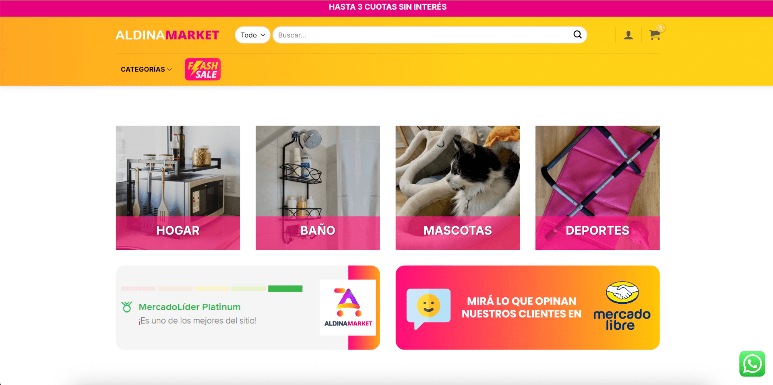Click the MercadoLíder medal icon

[127, 307]
